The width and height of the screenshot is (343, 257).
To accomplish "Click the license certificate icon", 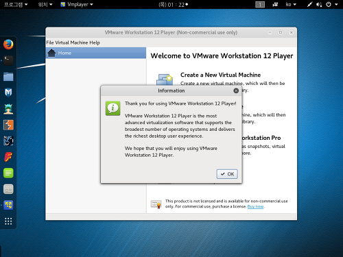I will tap(156, 204).
